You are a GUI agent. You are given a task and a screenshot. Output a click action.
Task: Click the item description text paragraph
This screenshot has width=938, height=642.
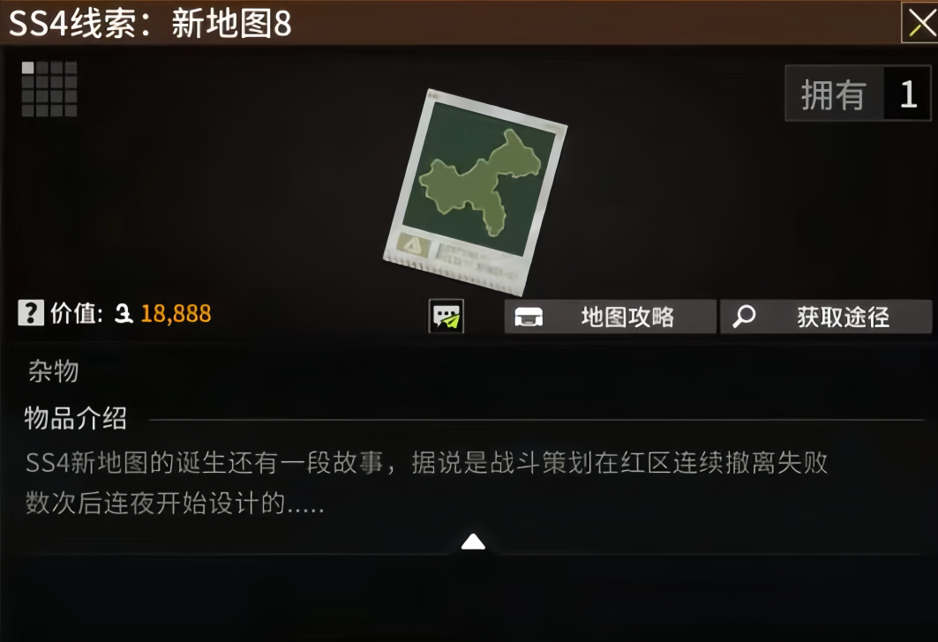(x=426, y=482)
